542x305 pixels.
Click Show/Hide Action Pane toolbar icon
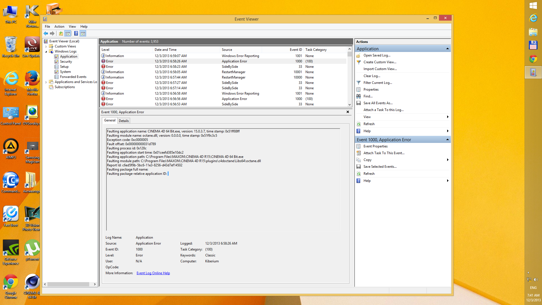click(83, 33)
